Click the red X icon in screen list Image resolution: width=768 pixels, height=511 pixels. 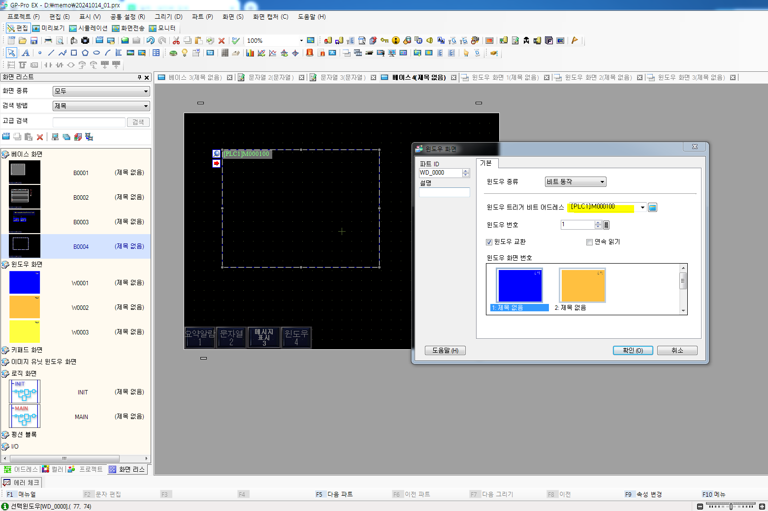[40, 137]
